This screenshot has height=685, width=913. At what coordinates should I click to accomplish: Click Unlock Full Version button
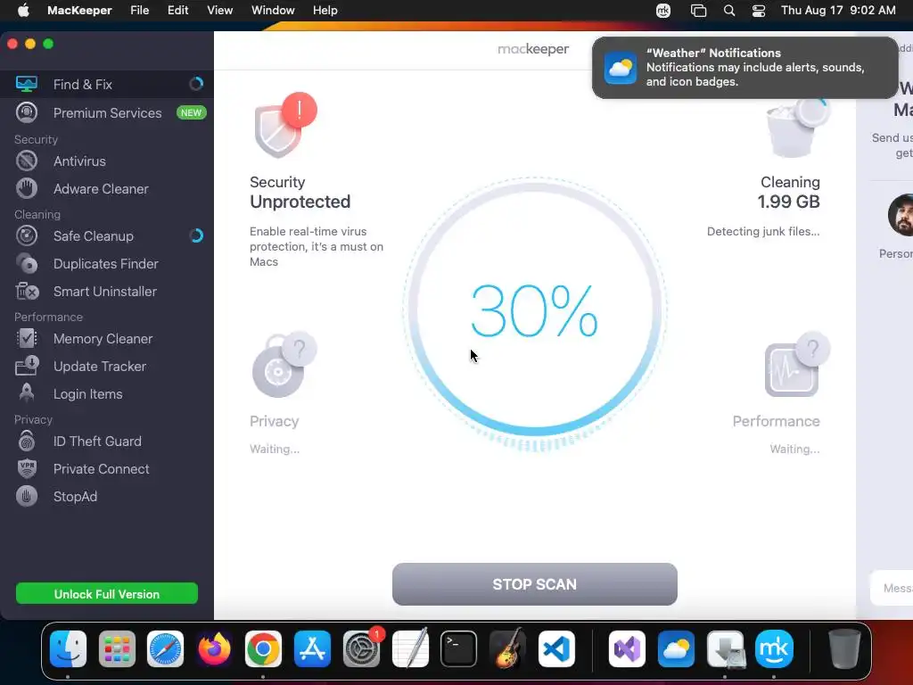(107, 593)
